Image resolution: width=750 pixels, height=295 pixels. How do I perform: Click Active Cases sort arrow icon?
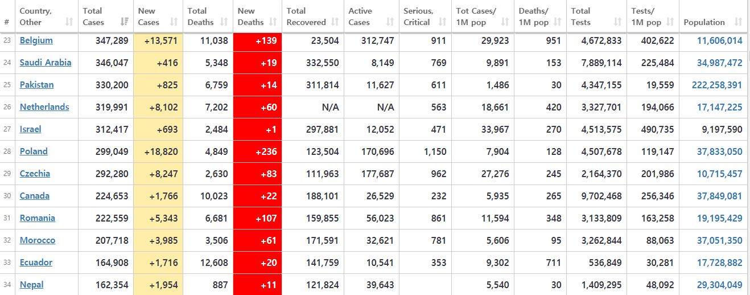pos(390,22)
